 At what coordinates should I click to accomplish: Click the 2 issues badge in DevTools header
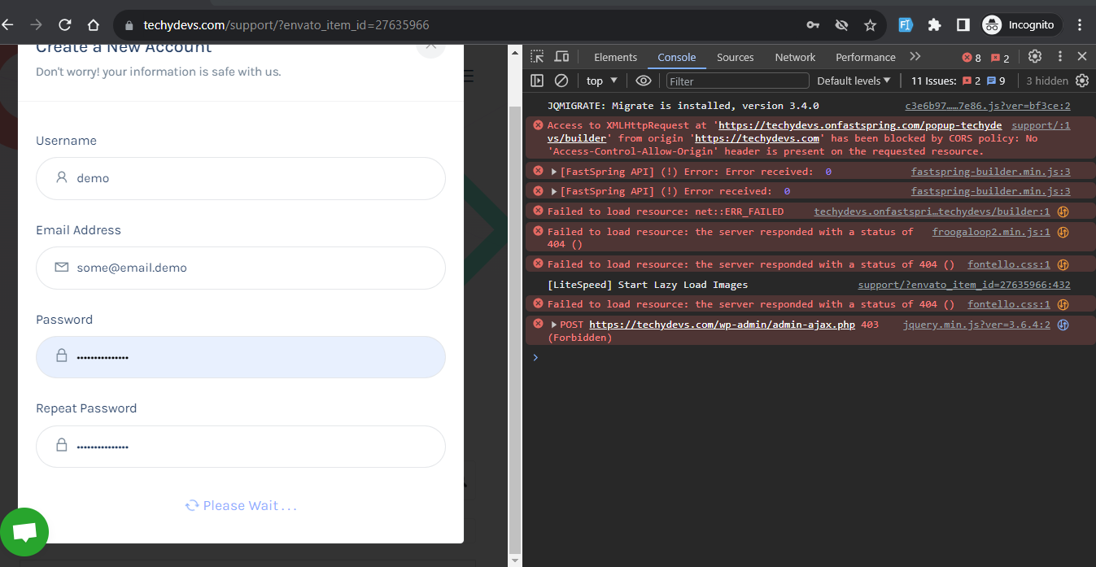pos(1000,58)
